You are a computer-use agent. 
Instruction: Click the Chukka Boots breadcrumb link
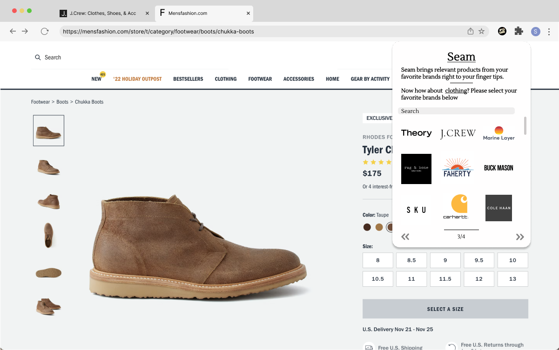coord(89,102)
